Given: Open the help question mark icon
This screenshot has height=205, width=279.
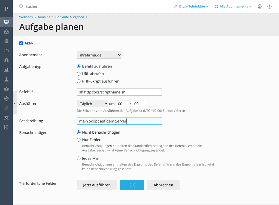Looking at the screenshot, I should click(x=269, y=7).
